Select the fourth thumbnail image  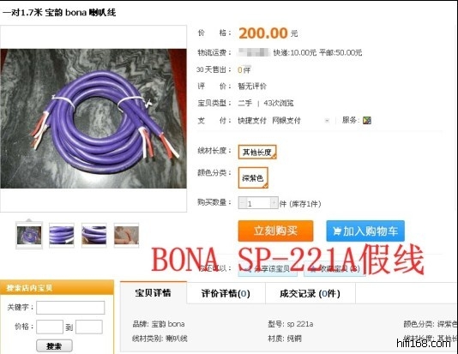point(126,235)
